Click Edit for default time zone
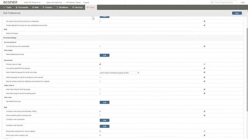 (104, 102)
